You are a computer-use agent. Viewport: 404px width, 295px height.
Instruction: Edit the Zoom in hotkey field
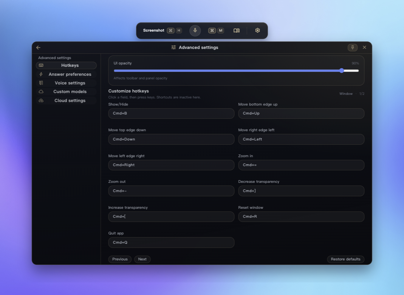coord(301,165)
